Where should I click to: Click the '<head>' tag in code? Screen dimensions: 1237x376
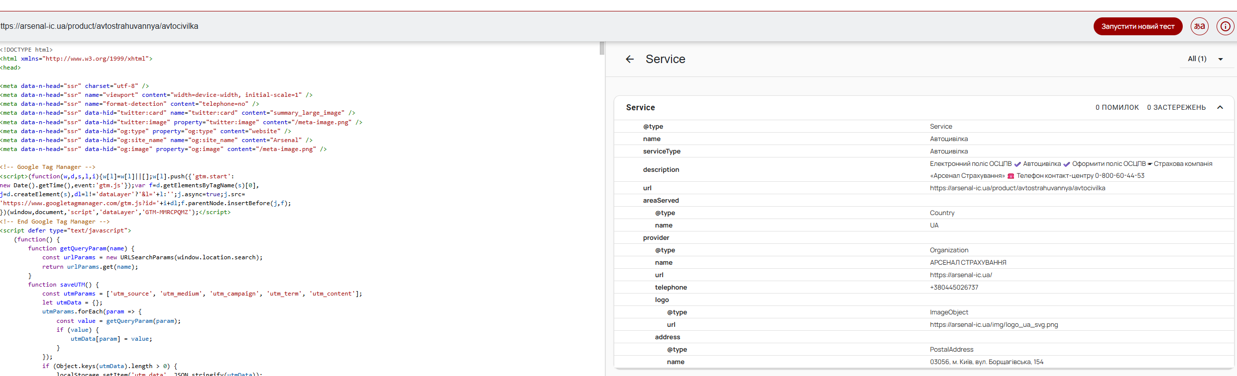coord(10,68)
